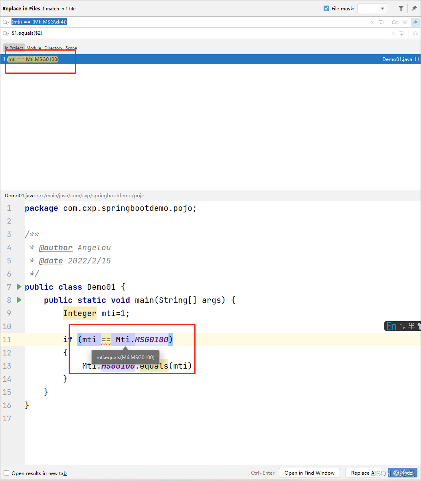Click line 11 highlighted match in preview
Screen dimensions: 421x481
(125, 340)
